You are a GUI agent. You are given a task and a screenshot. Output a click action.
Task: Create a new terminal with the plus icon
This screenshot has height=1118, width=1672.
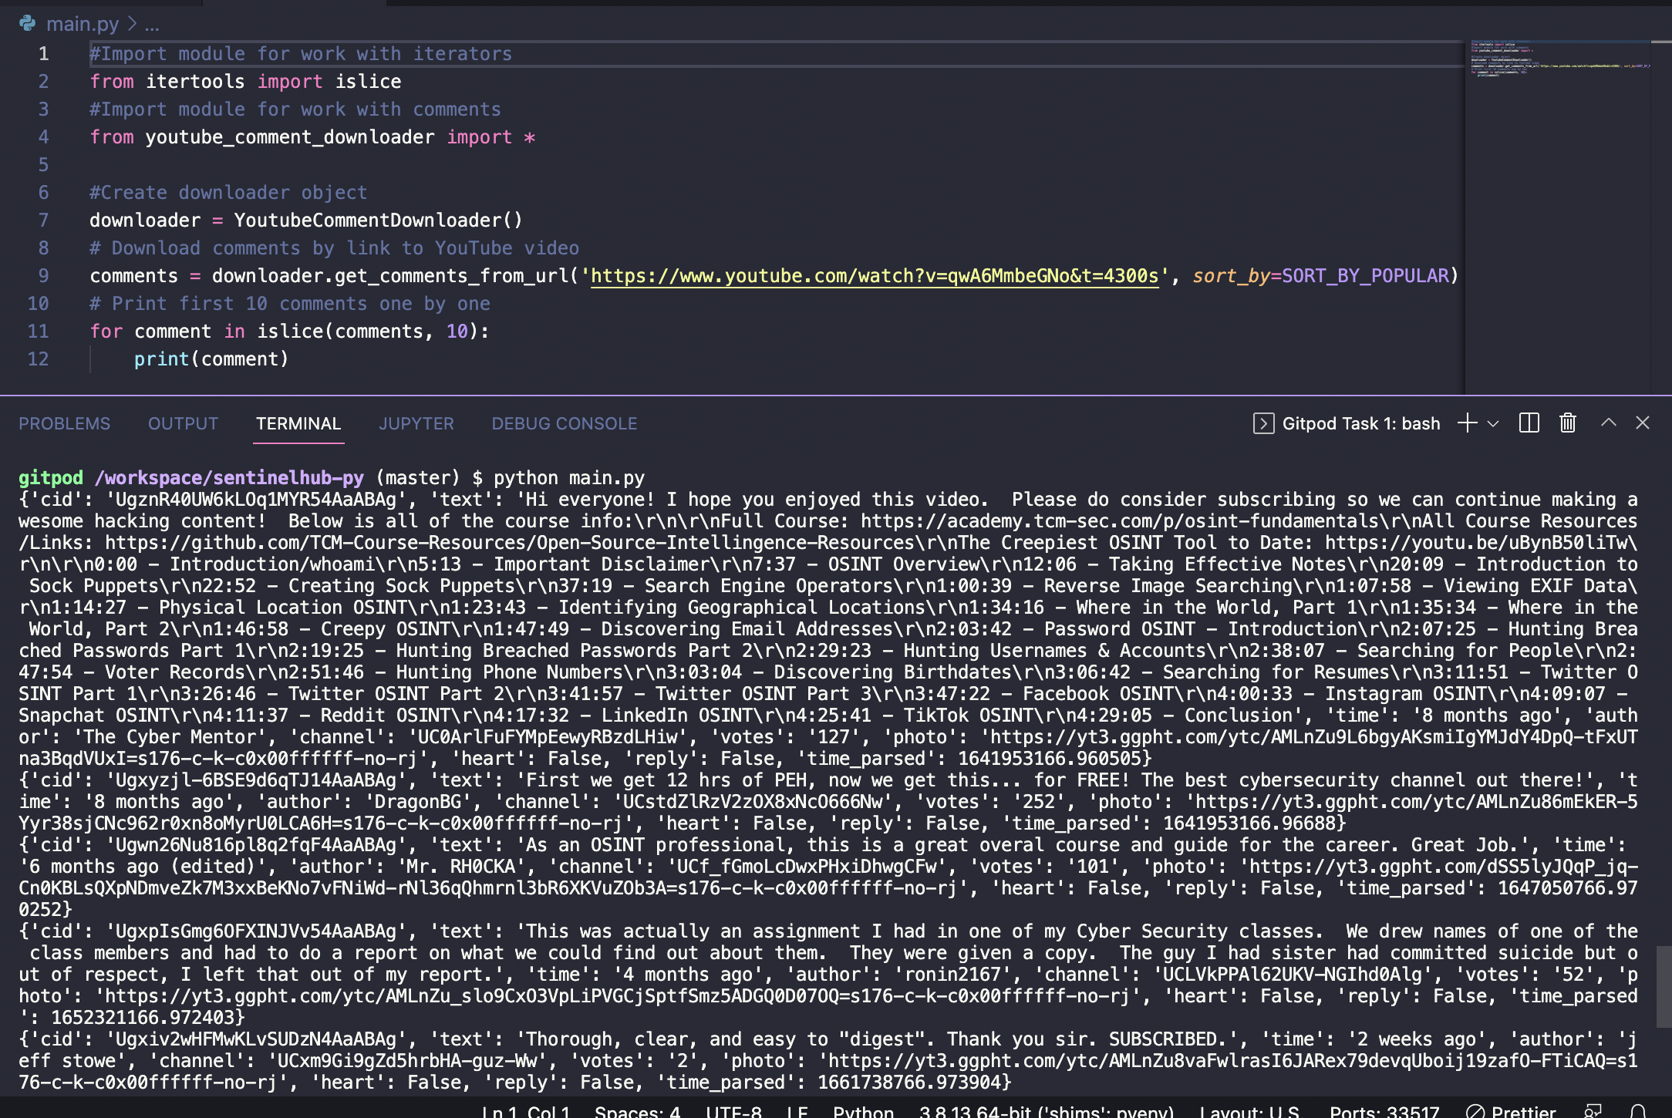tap(1467, 423)
